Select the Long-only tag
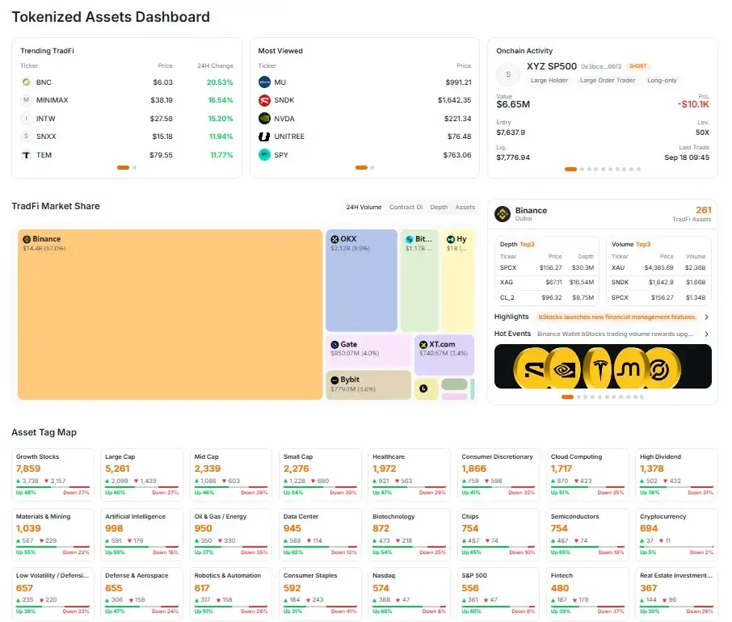 (x=662, y=80)
